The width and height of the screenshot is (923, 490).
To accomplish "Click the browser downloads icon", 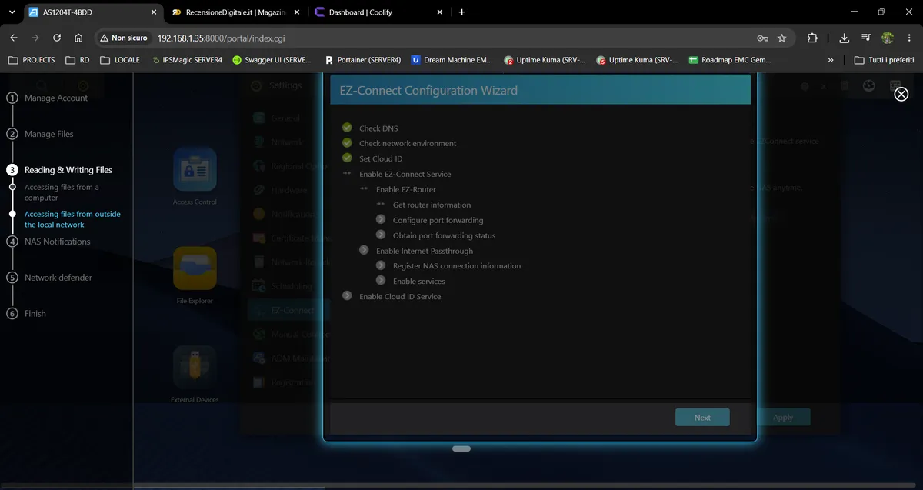I will pos(845,38).
